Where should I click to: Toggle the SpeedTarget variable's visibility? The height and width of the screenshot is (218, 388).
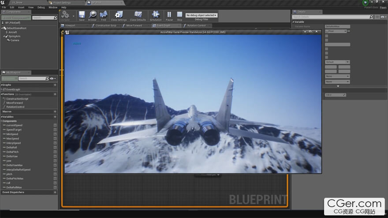(x=55, y=130)
